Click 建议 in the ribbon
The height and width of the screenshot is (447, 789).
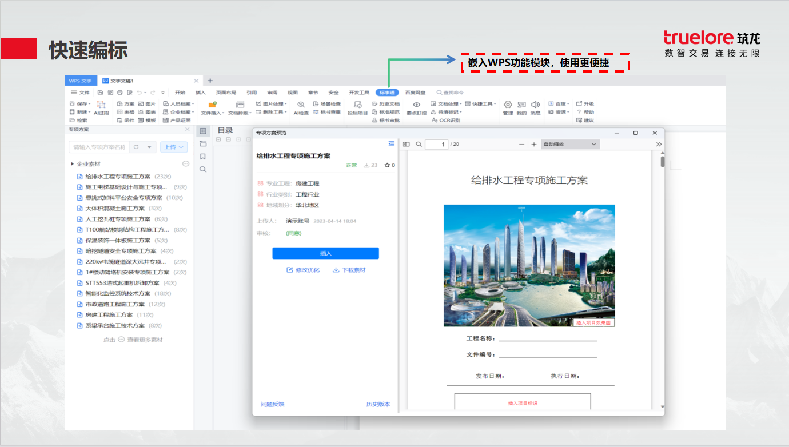(x=585, y=120)
